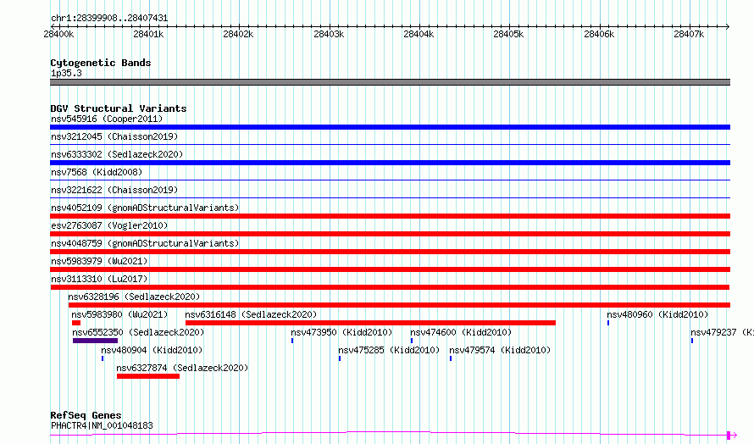The height and width of the screenshot is (444, 754).
Task: Click the DGV Structural Variants track title
Action: (119, 108)
